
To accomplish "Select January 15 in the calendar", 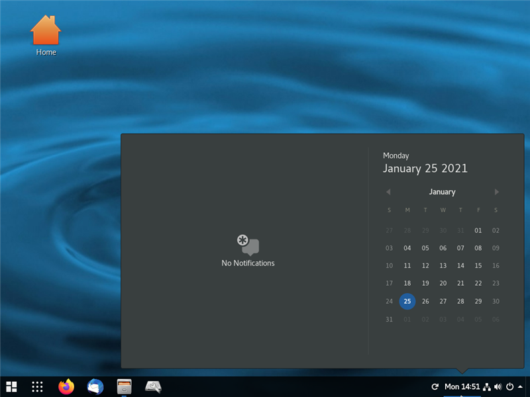I will (x=478, y=266).
